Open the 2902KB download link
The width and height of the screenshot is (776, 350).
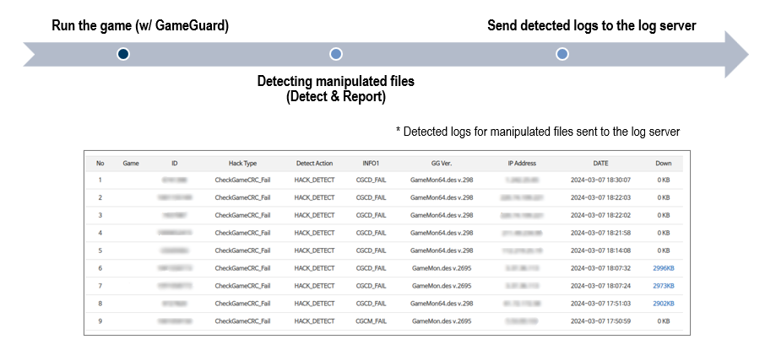pos(663,304)
